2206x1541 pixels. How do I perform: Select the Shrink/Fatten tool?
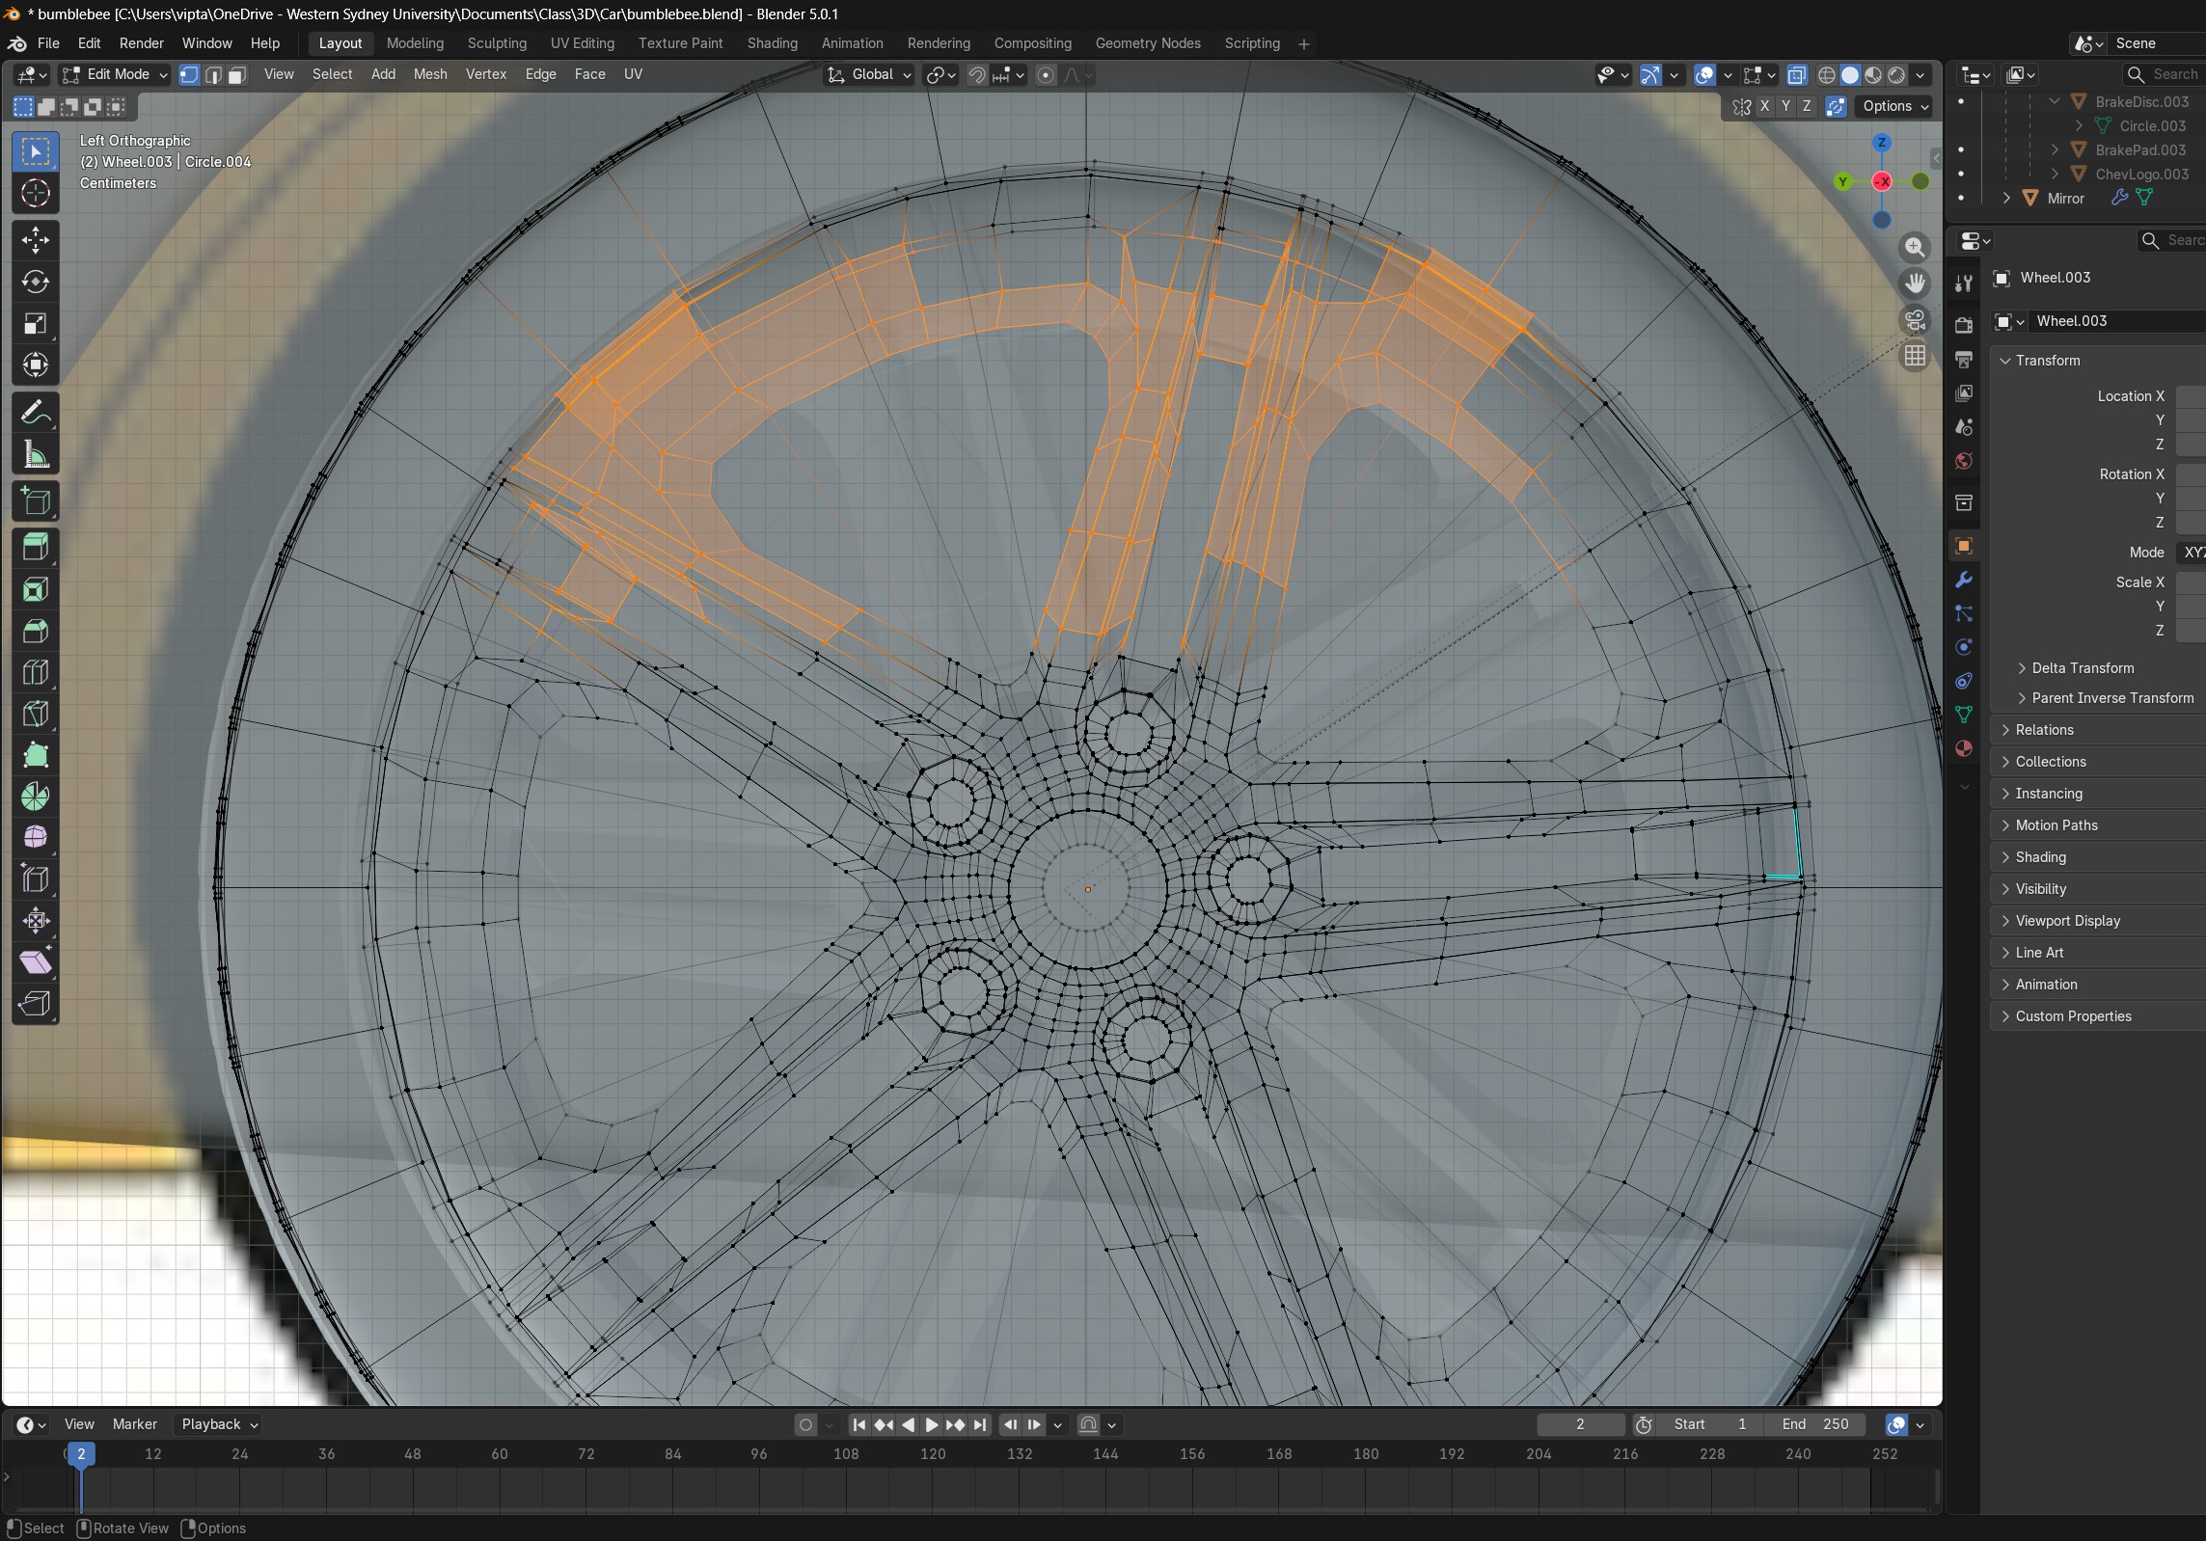tap(36, 921)
